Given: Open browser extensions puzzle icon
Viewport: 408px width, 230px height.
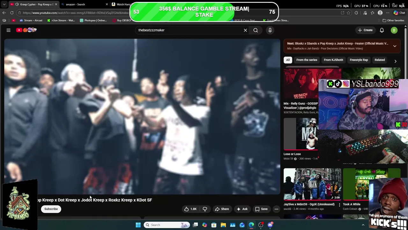Looking at the screenshot, I should tap(356, 13).
